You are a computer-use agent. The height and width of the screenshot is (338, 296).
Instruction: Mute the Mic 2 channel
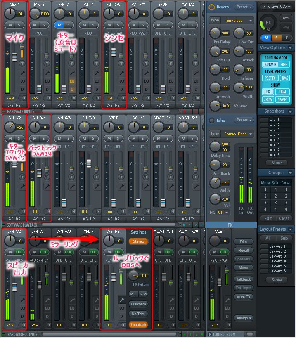coord(35,25)
